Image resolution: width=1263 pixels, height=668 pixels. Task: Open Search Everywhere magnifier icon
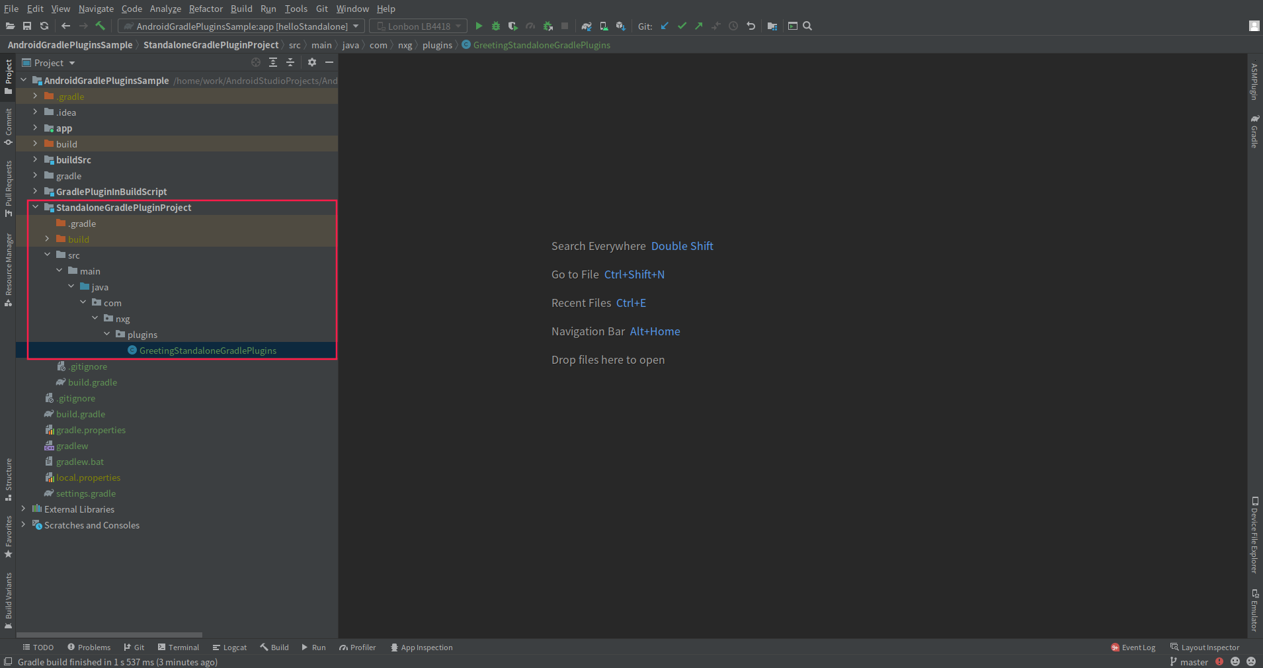tap(807, 26)
